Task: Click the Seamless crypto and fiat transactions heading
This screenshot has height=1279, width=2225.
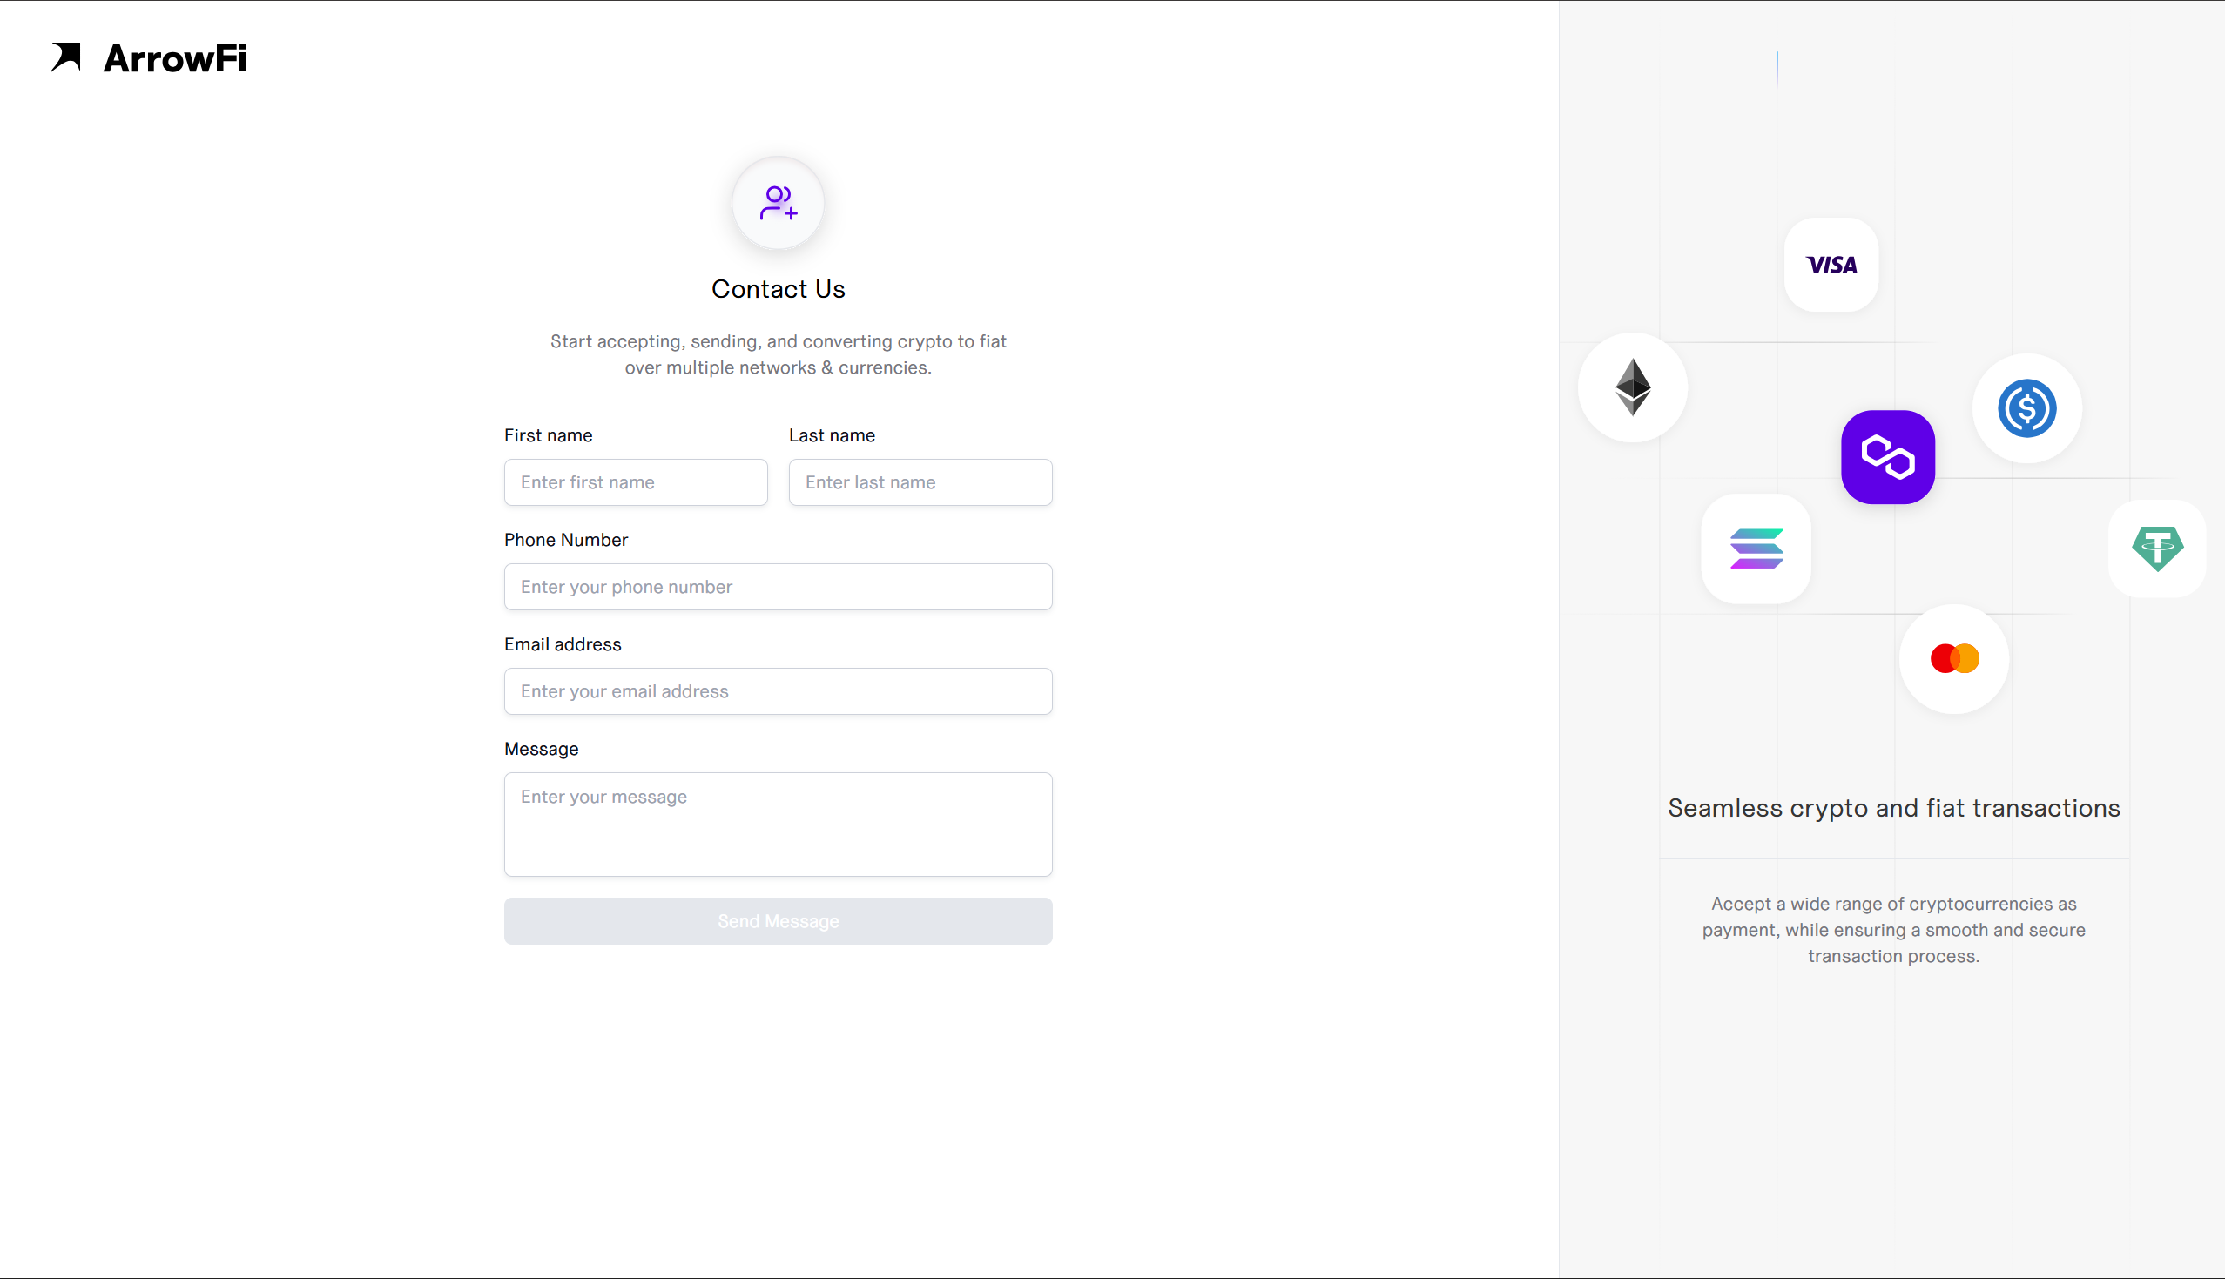Action: (1894, 808)
